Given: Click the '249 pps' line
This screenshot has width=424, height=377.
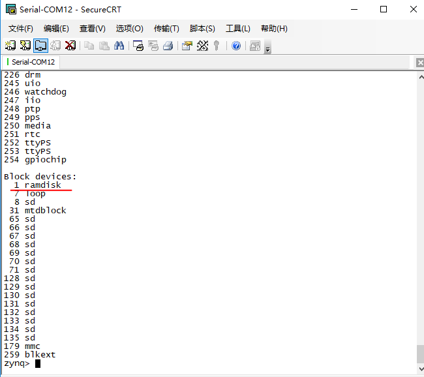Looking at the screenshot, I should coord(22,117).
